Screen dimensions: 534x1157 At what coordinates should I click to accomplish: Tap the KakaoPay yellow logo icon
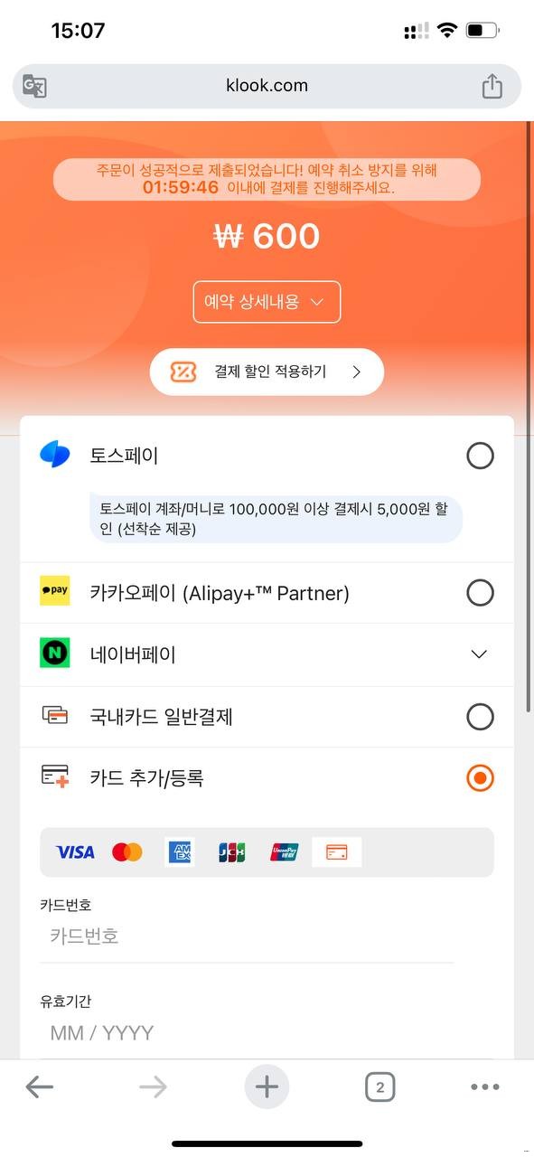click(x=54, y=592)
